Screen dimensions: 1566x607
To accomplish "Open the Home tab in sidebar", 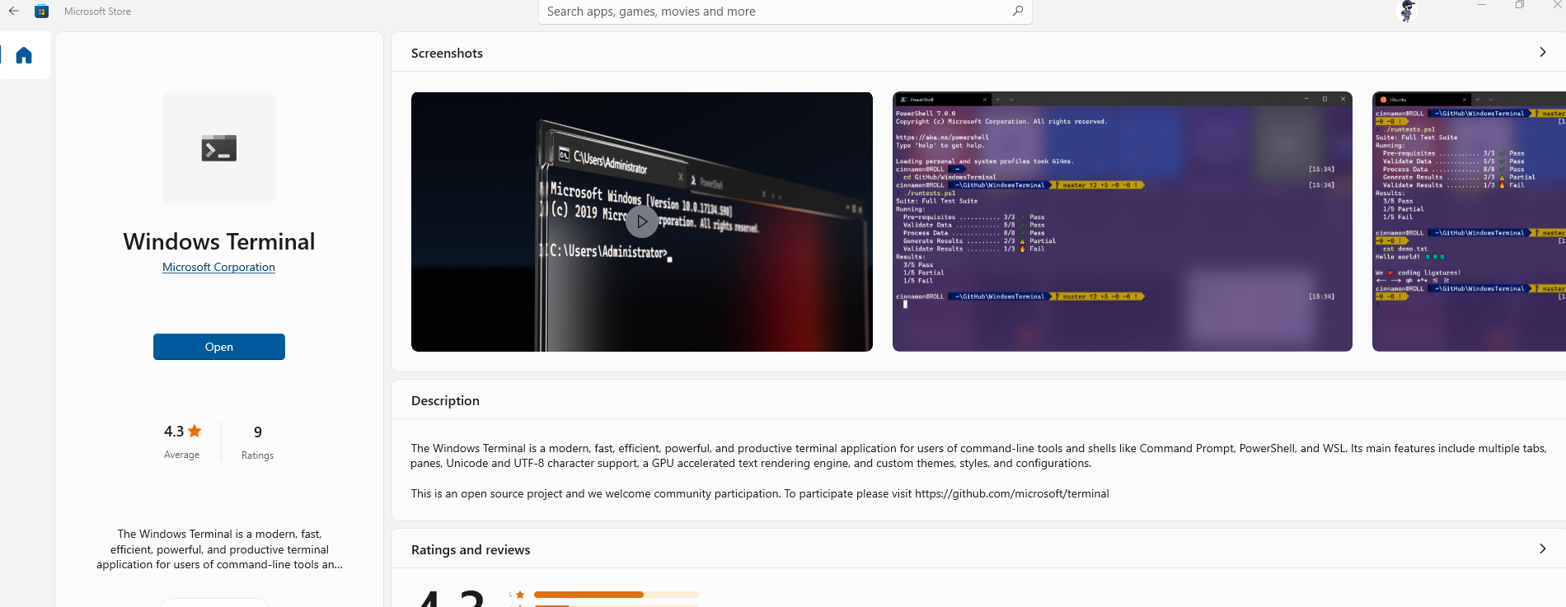I will (x=24, y=55).
